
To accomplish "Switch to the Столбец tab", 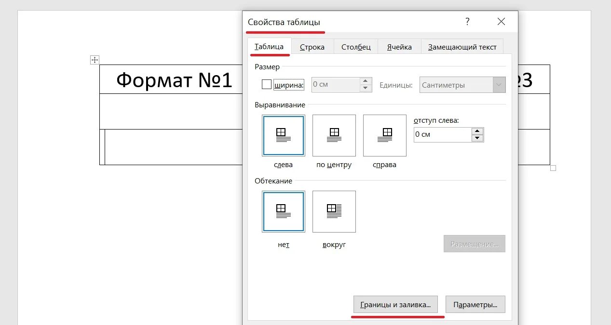I will [356, 47].
